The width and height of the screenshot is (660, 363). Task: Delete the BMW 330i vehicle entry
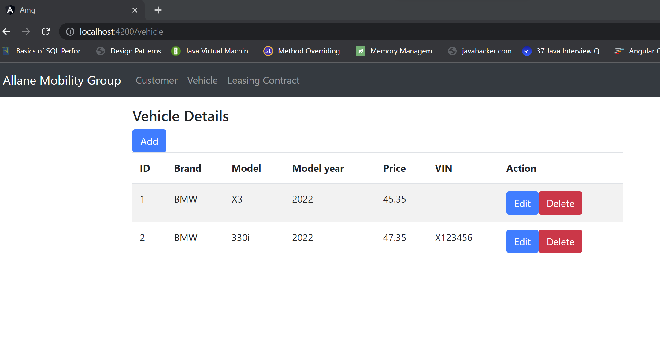tap(560, 241)
